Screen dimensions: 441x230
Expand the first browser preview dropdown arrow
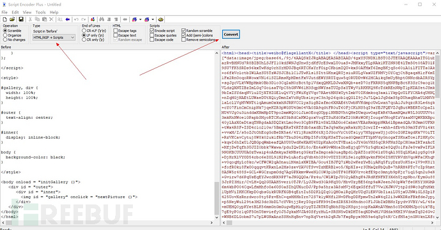click(140, 19)
